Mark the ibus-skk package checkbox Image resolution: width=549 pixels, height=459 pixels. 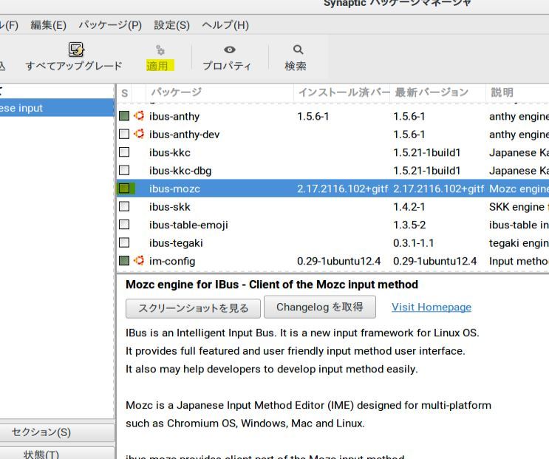[124, 207]
